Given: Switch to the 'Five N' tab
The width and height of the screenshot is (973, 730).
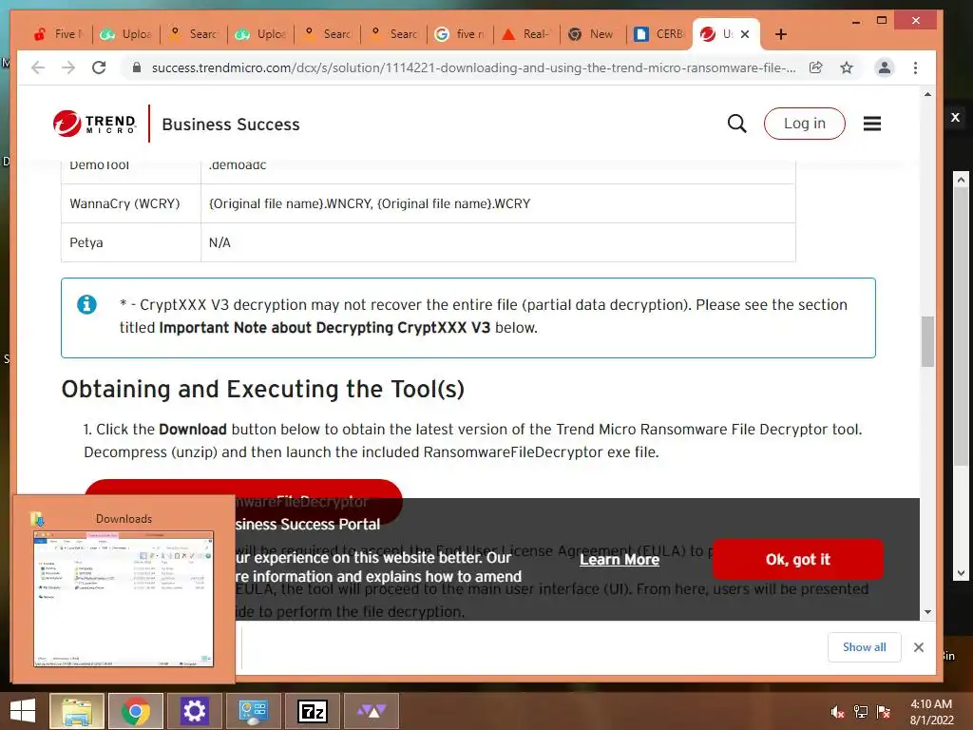Looking at the screenshot, I should click(x=59, y=34).
